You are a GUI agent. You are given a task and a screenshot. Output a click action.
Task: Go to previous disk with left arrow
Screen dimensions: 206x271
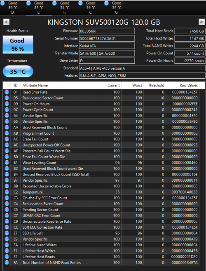(6, 22)
